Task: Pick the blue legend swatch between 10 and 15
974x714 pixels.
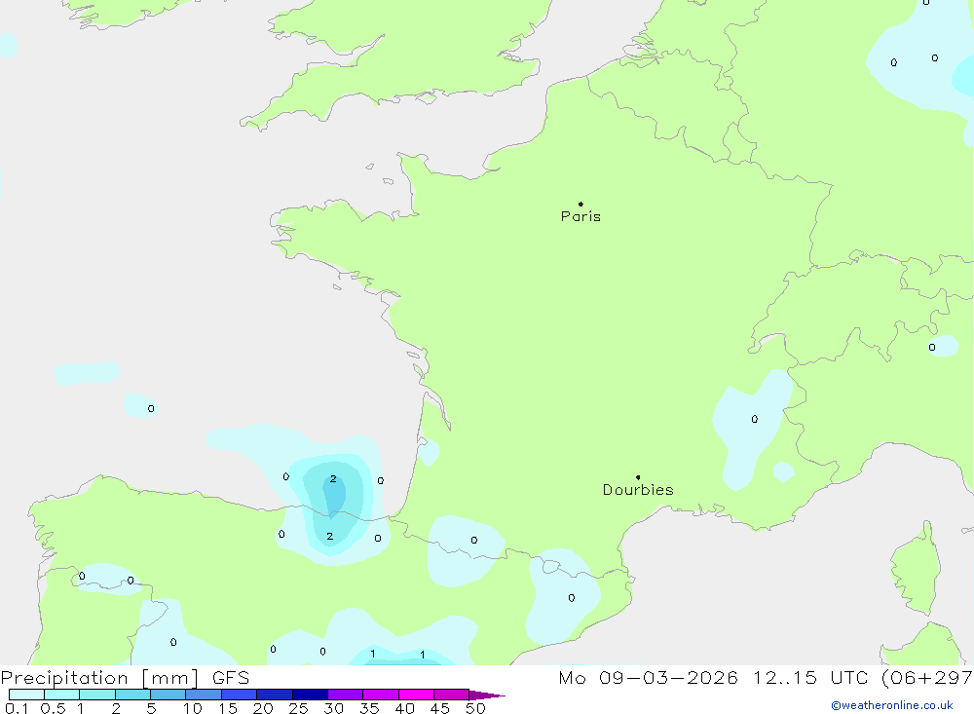Action: pos(204,695)
